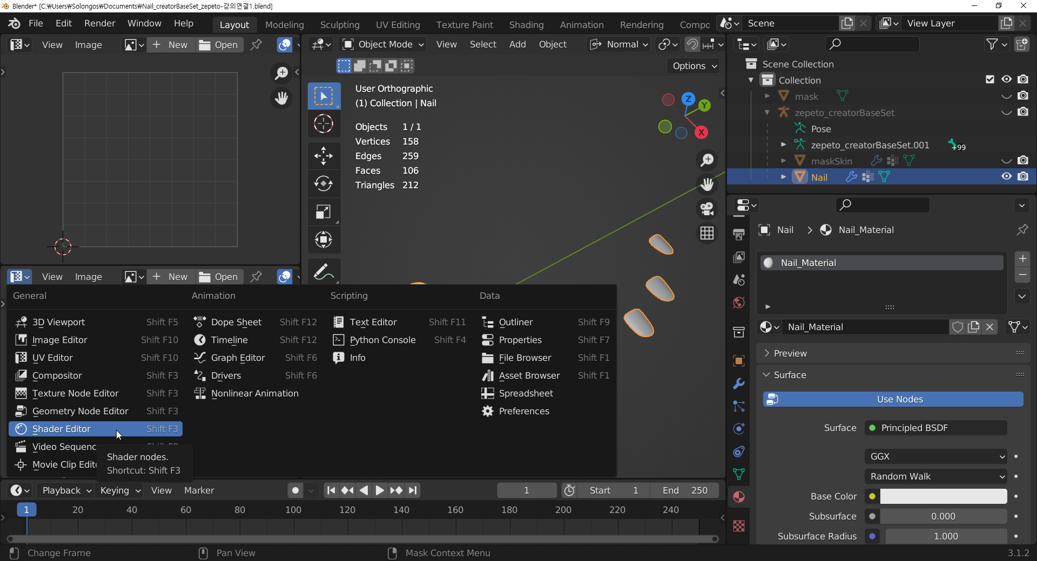Open Keying popover in timeline
This screenshot has width=1037, height=561.
coord(120,490)
